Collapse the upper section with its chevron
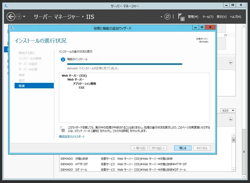250x183 pixels. (231, 62)
